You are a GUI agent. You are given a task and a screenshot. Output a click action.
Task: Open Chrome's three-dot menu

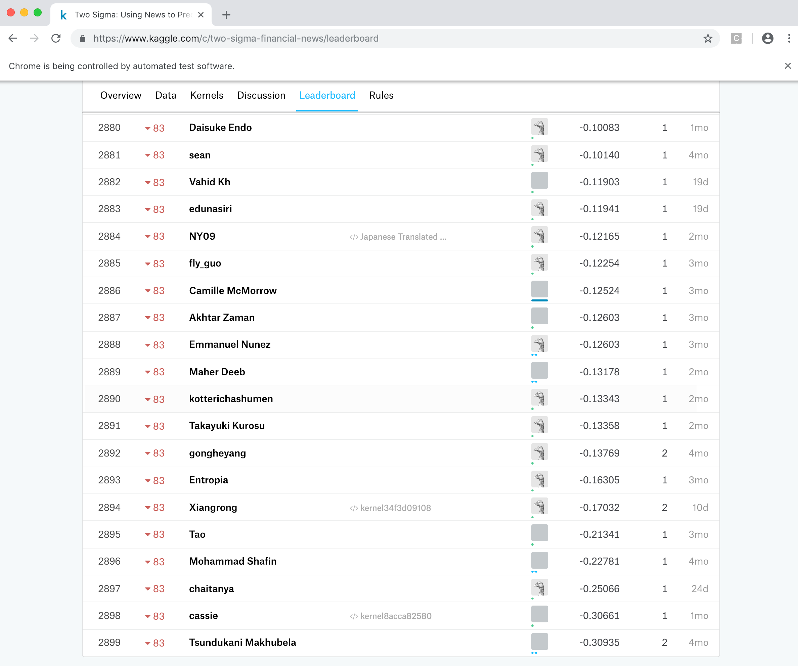789,38
